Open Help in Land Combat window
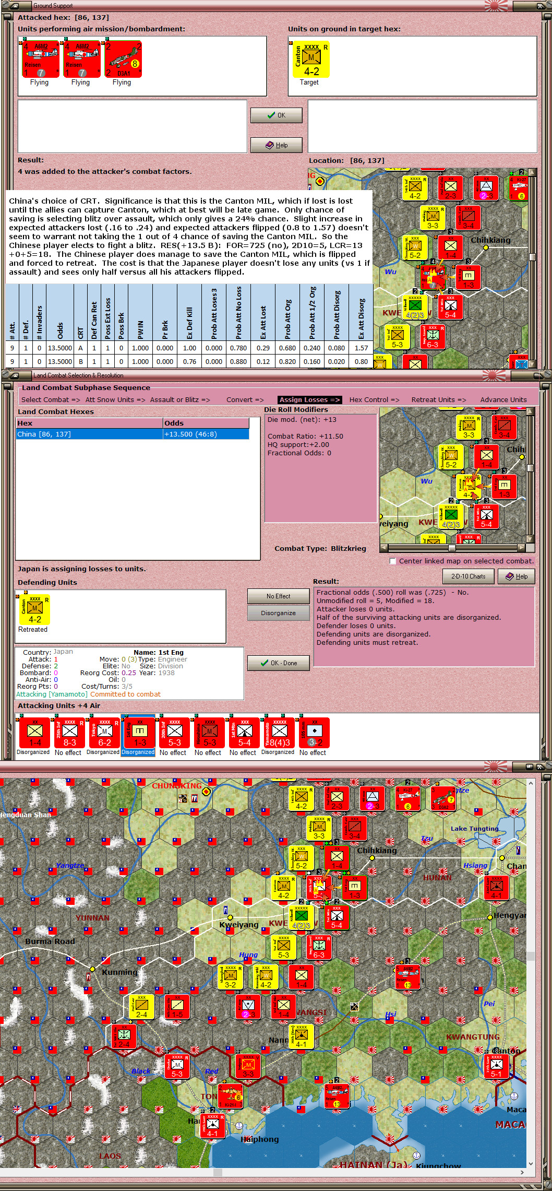This screenshot has height=1191, width=552. [x=516, y=576]
